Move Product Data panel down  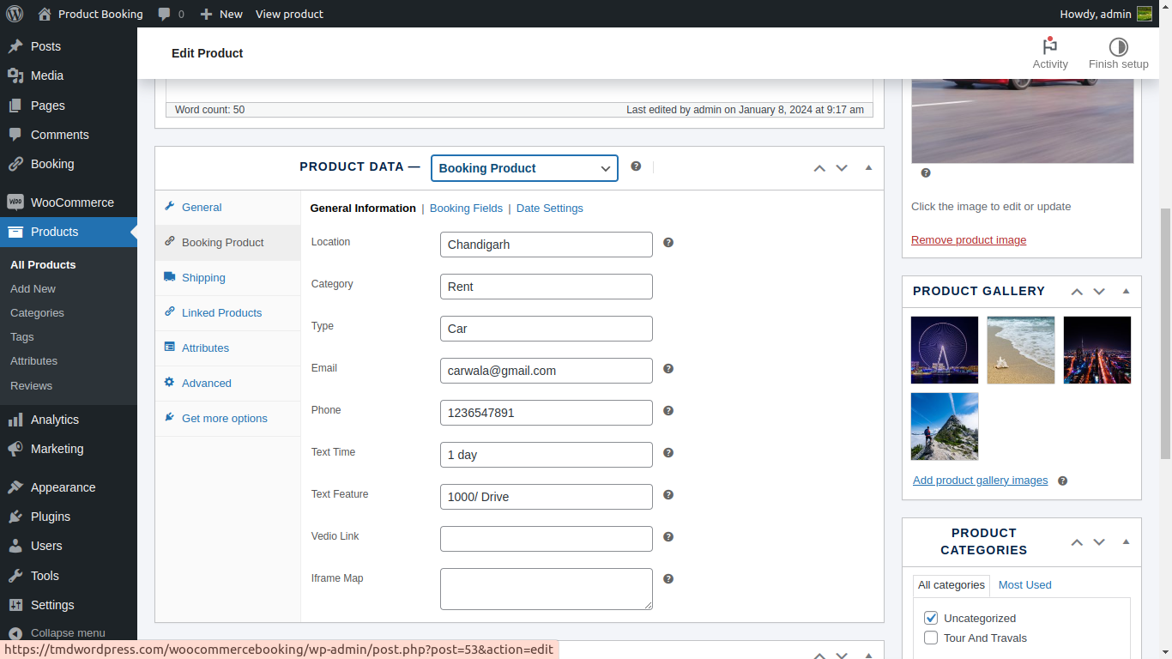[842, 168]
